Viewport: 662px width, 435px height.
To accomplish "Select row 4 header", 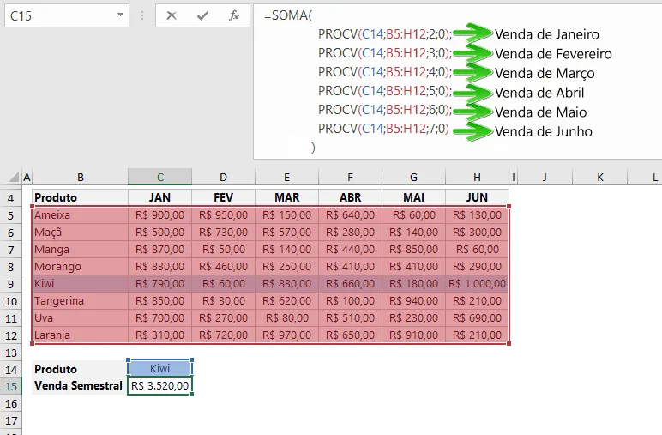I will tap(10, 198).
